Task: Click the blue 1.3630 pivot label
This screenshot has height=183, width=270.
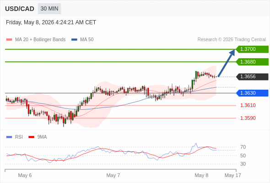Action: [x=252, y=93]
